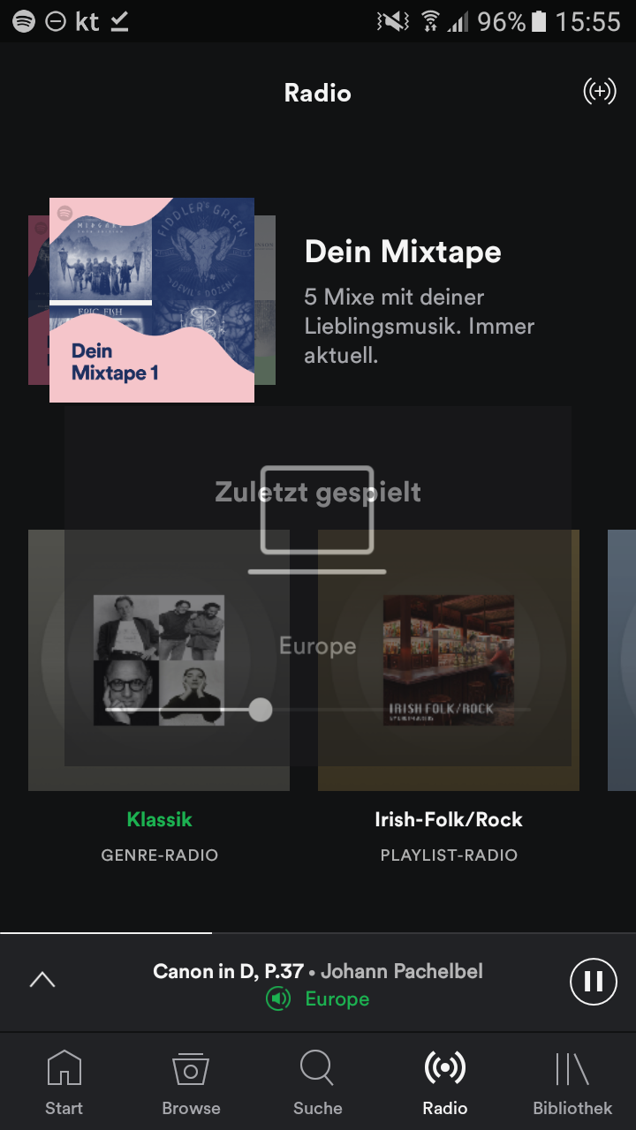
Task: Open the partially visible third radio station
Action: [x=622, y=660]
